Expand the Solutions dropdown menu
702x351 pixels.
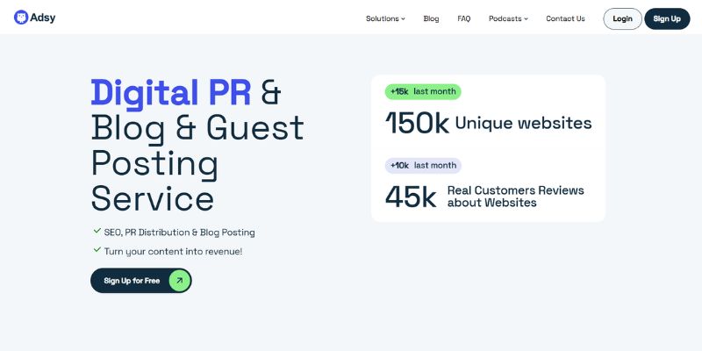click(385, 18)
